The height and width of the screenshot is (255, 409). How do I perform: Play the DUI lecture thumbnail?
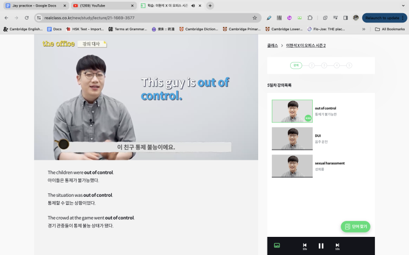coord(292,138)
